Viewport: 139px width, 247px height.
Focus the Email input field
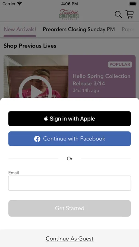click(70, 183)
